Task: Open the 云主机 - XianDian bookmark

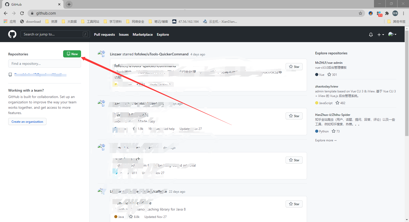Action: click(220, 21)
